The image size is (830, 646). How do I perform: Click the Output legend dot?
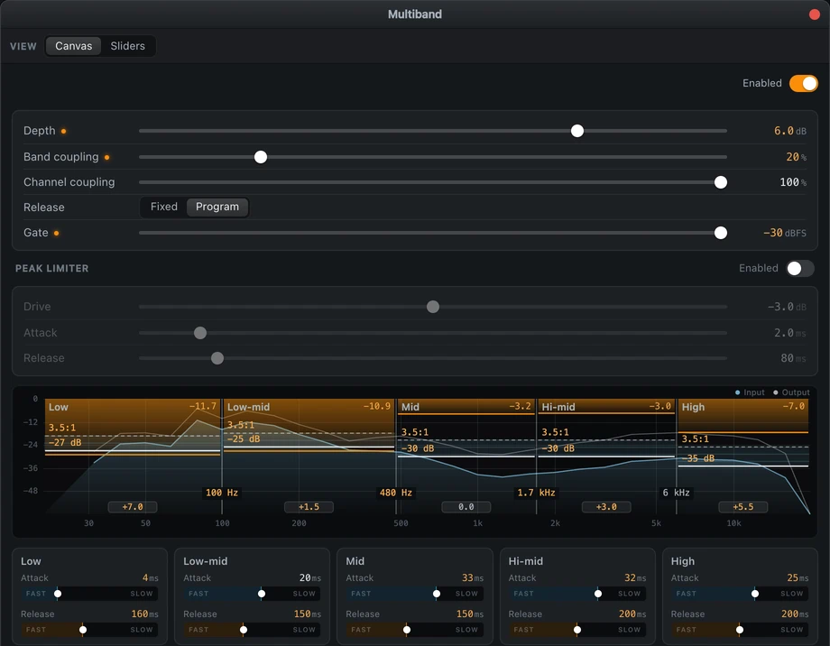tap(776, 392)
